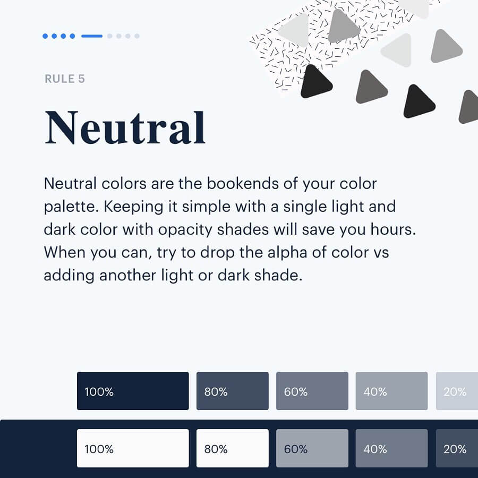Click the dark 100% opacity swatch
This screenshot has width=478, height=478.
click(133, 391)
